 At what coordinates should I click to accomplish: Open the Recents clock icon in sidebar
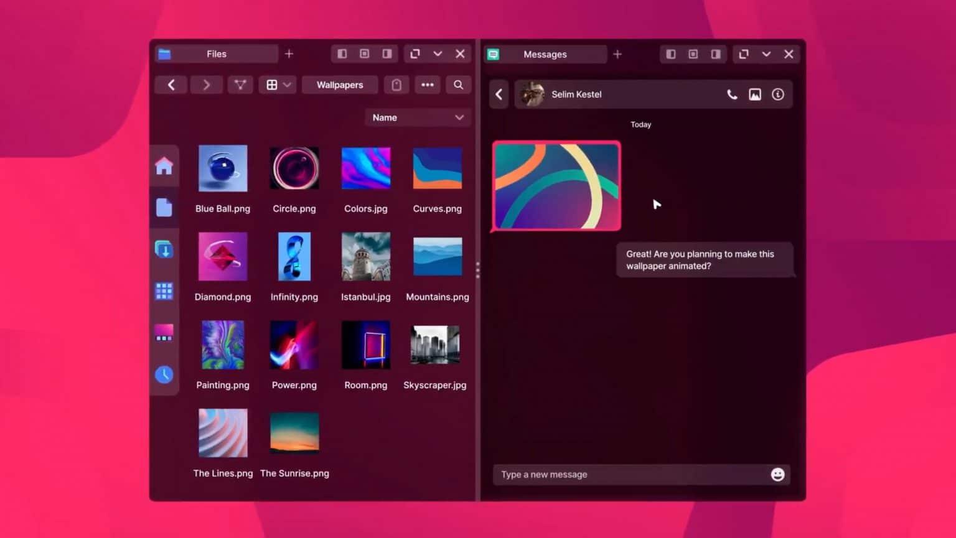coord(164,374)
